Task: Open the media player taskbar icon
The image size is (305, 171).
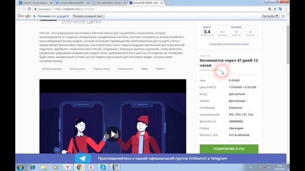Action: (56, 167)
